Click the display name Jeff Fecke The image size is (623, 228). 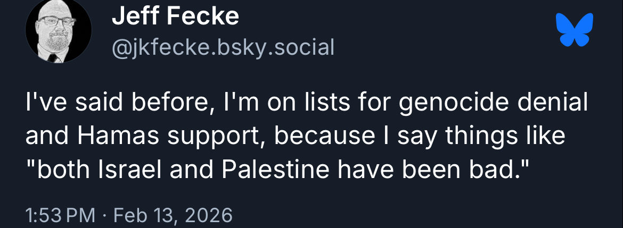coord(176,18)
